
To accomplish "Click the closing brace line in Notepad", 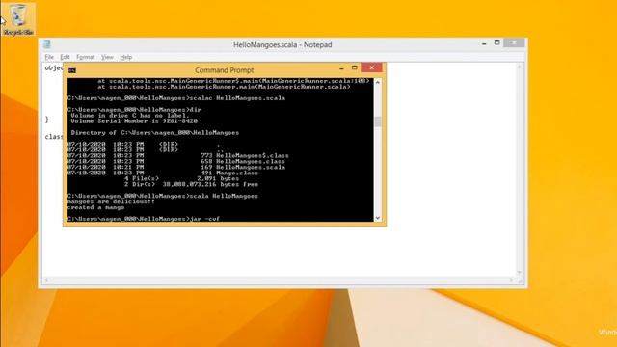I will coord(47,120).
